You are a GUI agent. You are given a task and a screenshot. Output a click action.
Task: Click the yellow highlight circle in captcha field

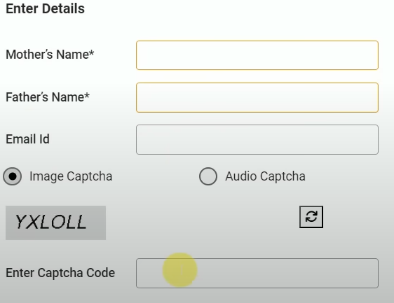[x=179, y=270]
